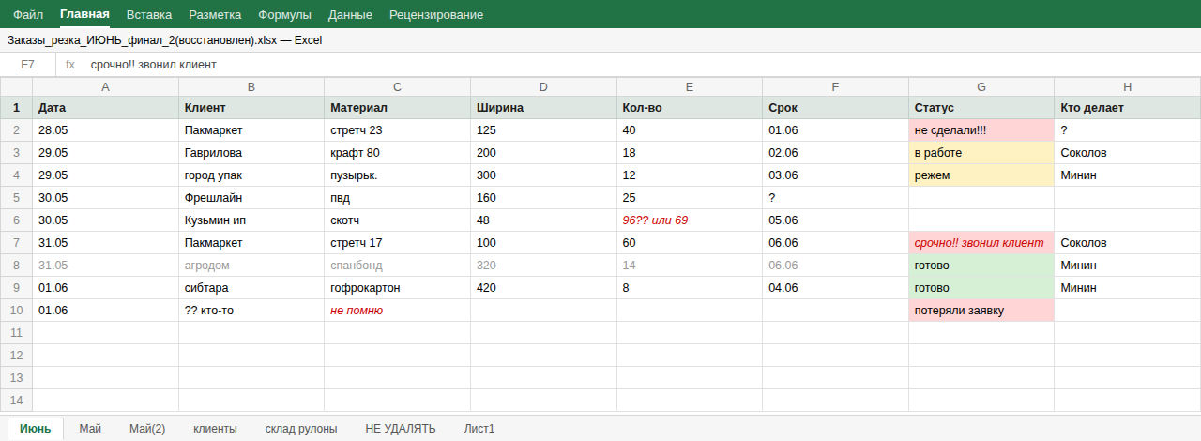The image size is (1201, 441).
Task: Select the cell срочно!! звонил клиент
Action: [x=981, y=243]
